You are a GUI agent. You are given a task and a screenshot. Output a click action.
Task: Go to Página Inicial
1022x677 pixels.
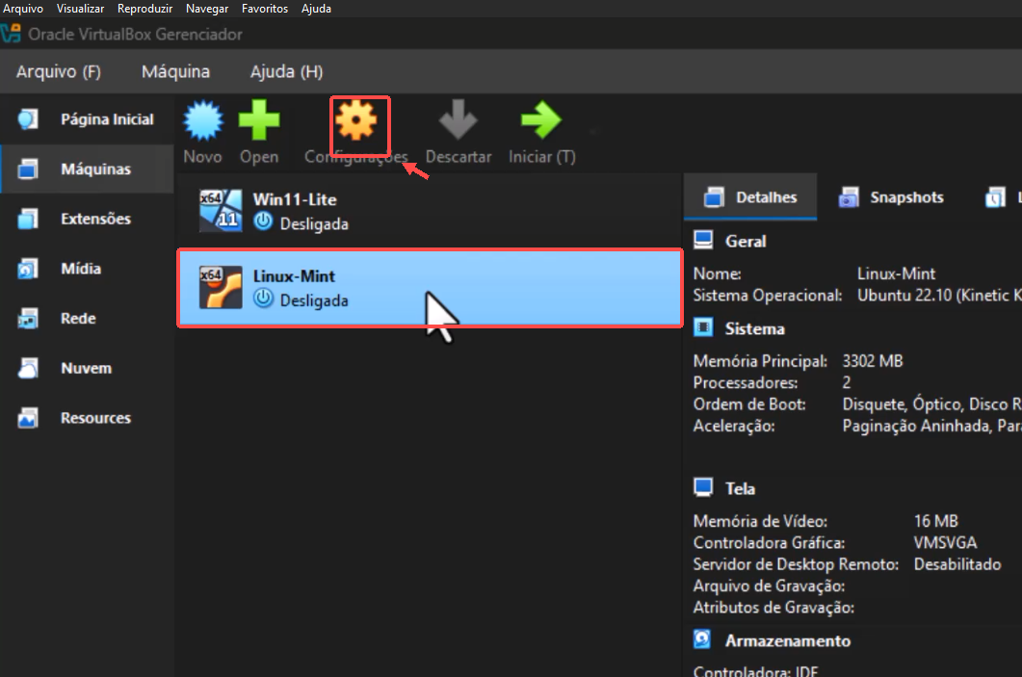87,119
